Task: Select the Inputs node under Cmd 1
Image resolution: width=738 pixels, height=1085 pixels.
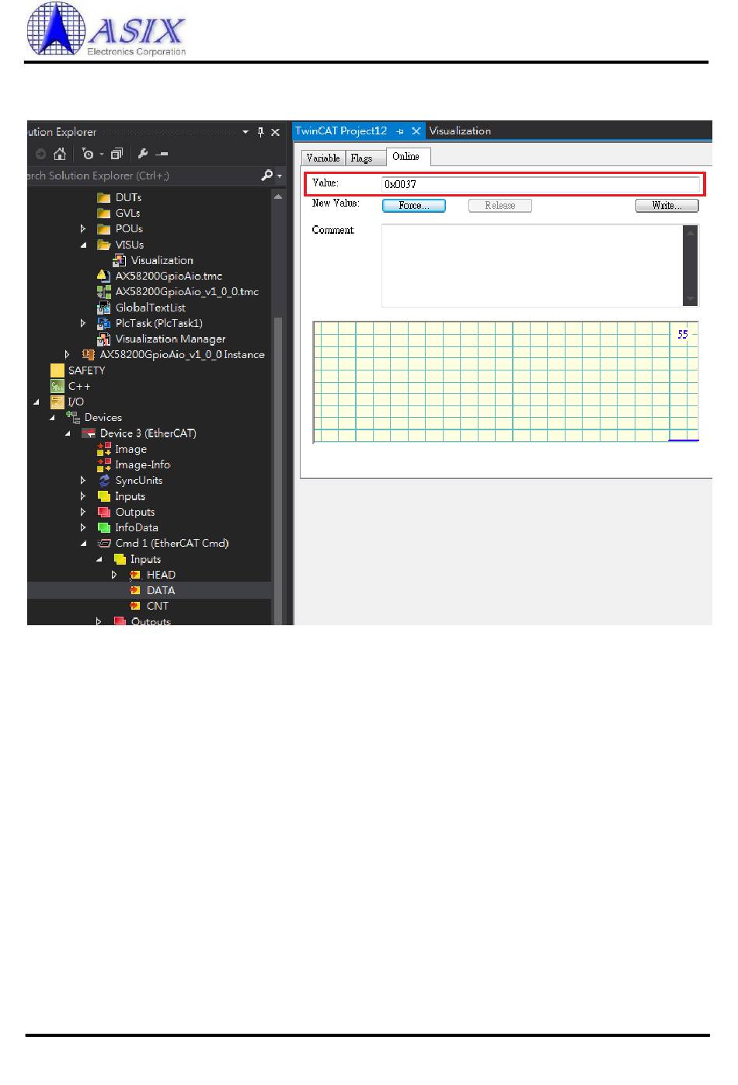Action: coord(145,559)
